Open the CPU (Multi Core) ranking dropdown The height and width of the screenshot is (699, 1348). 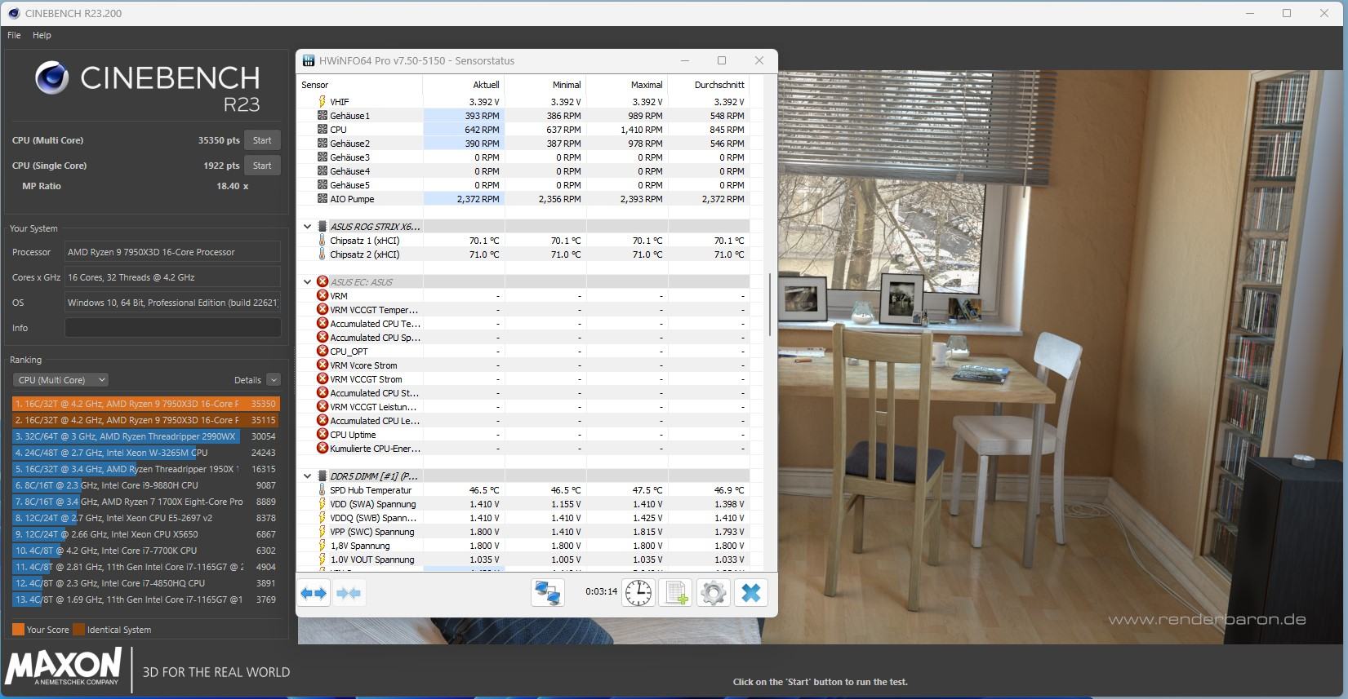(60, 380)
